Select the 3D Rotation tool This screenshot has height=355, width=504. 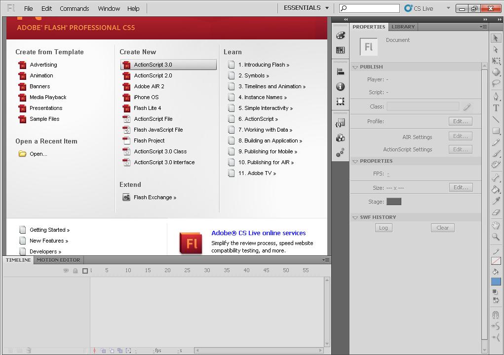(x=496, y=72)
